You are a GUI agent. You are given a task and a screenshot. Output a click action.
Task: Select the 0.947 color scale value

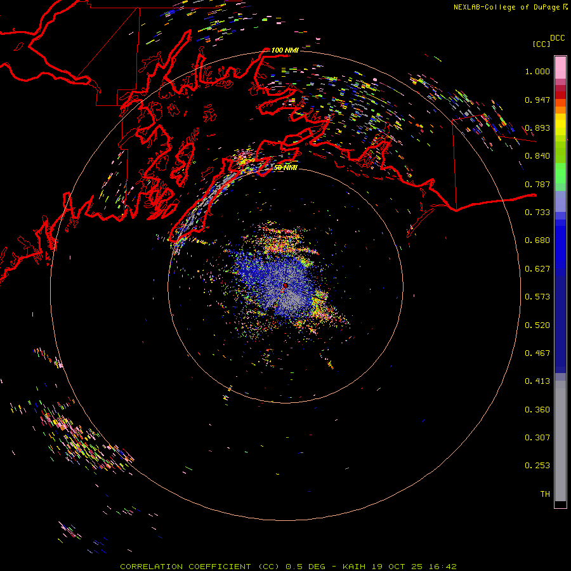[x=537, y=100]
